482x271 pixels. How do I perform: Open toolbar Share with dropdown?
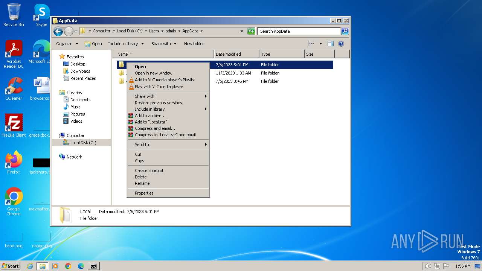(164, 44)
